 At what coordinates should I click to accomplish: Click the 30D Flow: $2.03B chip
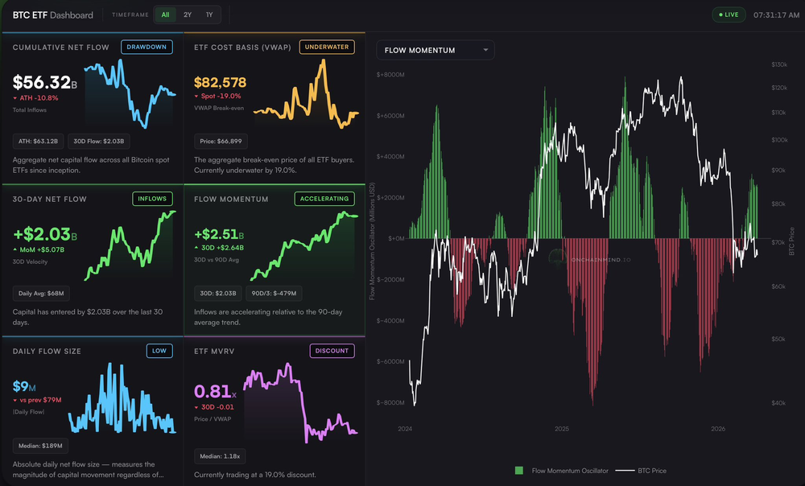tap(98, 141)
